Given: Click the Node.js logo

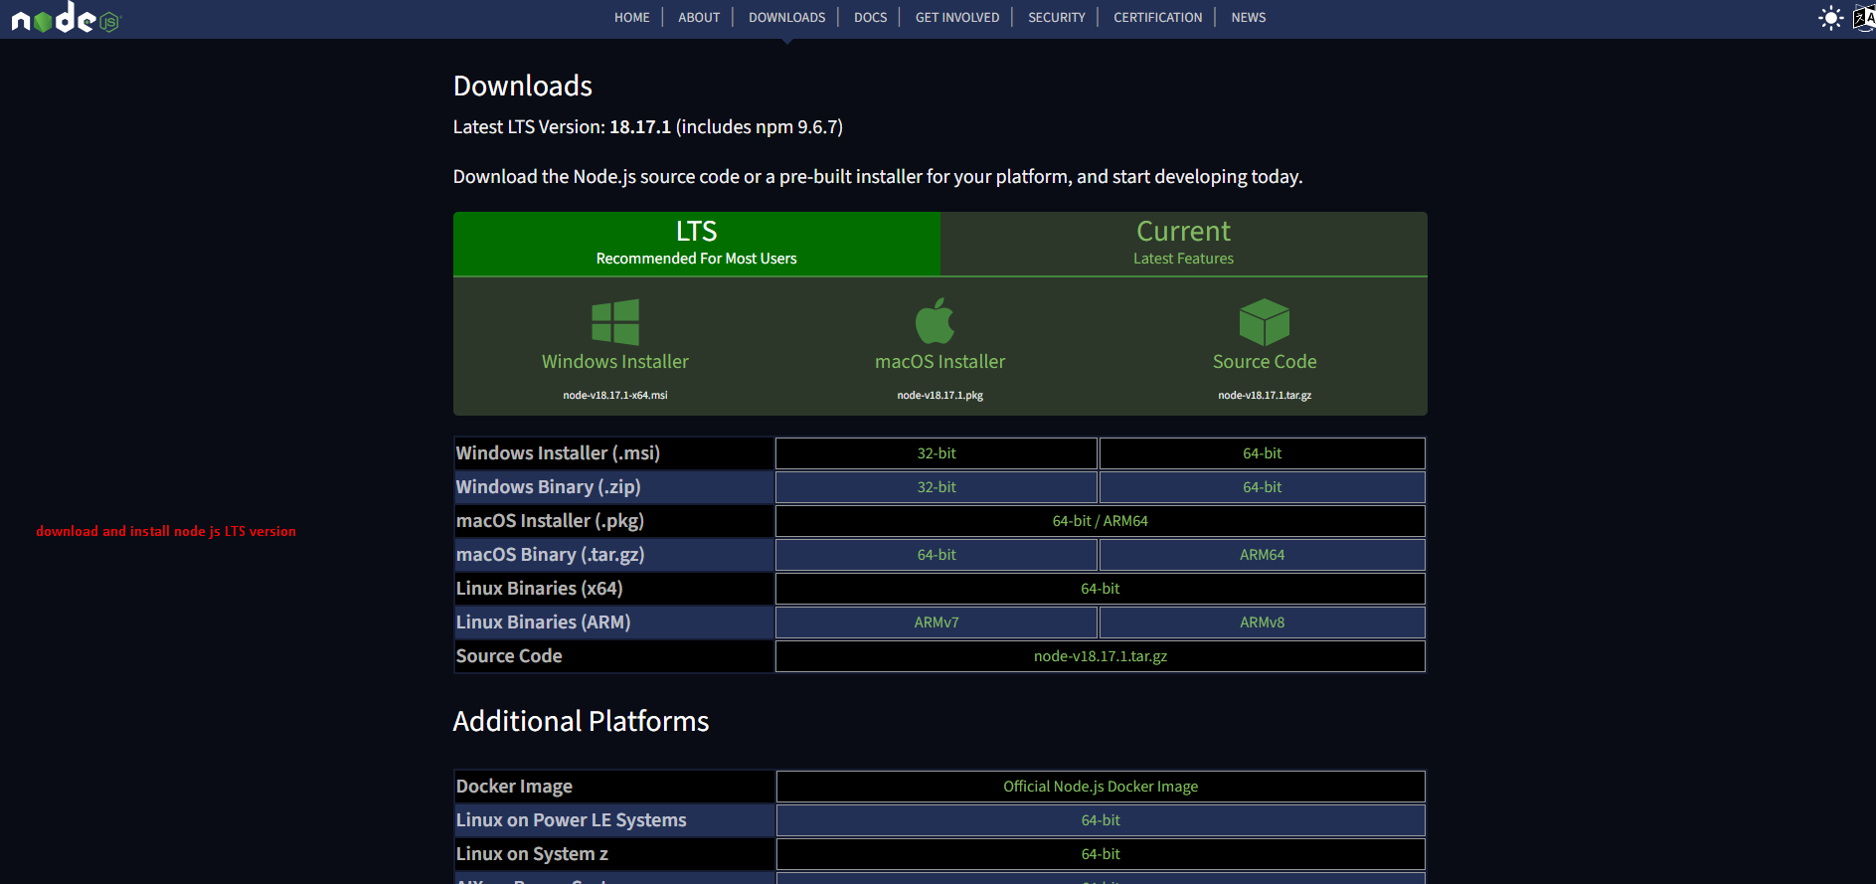Looking at the screenshot, I should [65, 18].
